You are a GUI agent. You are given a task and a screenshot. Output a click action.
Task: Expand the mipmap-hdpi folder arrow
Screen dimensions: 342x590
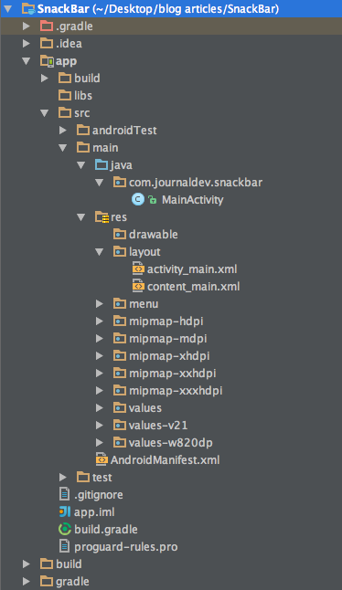[x=100, y=321]
